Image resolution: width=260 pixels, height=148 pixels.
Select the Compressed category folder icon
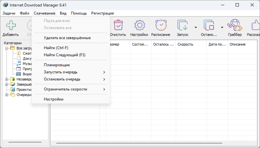pos(19,53)
